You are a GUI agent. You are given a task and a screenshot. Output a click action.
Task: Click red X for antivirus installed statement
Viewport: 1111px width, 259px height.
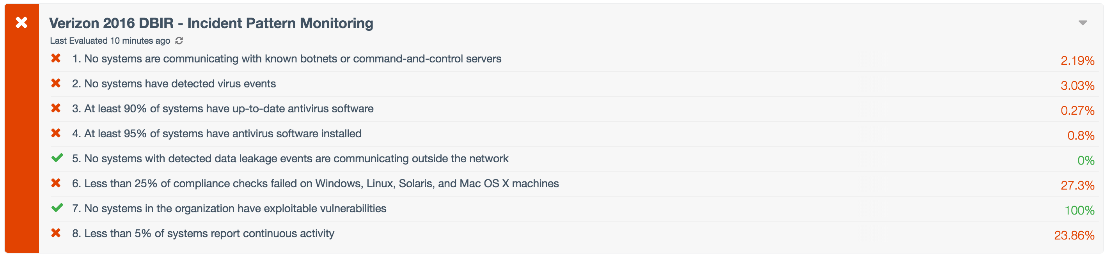pyautogui.click(x=56, y=133)
